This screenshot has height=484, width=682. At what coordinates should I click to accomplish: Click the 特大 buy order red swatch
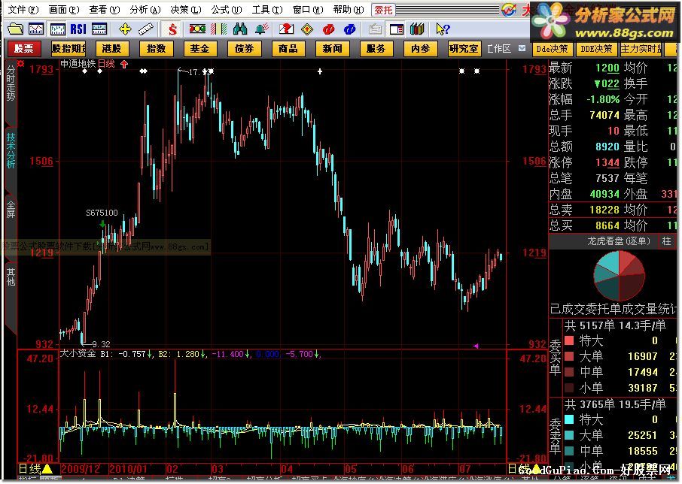[569, 340]
